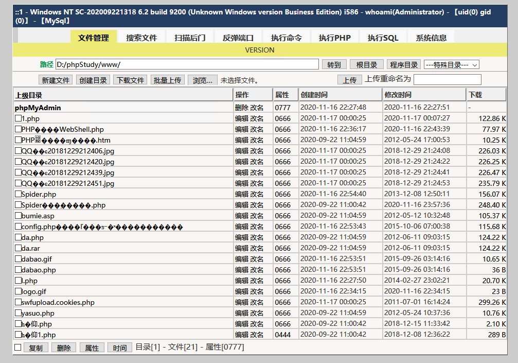The height and width of the screenshot is (363, 518).
Task: Click attribute 0444 in last row
Action: tap(283, 335)
